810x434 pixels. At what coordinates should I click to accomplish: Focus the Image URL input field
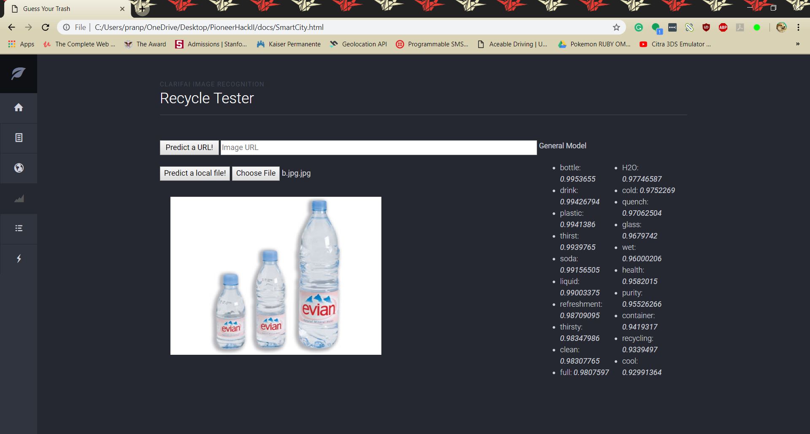point(378,147)
